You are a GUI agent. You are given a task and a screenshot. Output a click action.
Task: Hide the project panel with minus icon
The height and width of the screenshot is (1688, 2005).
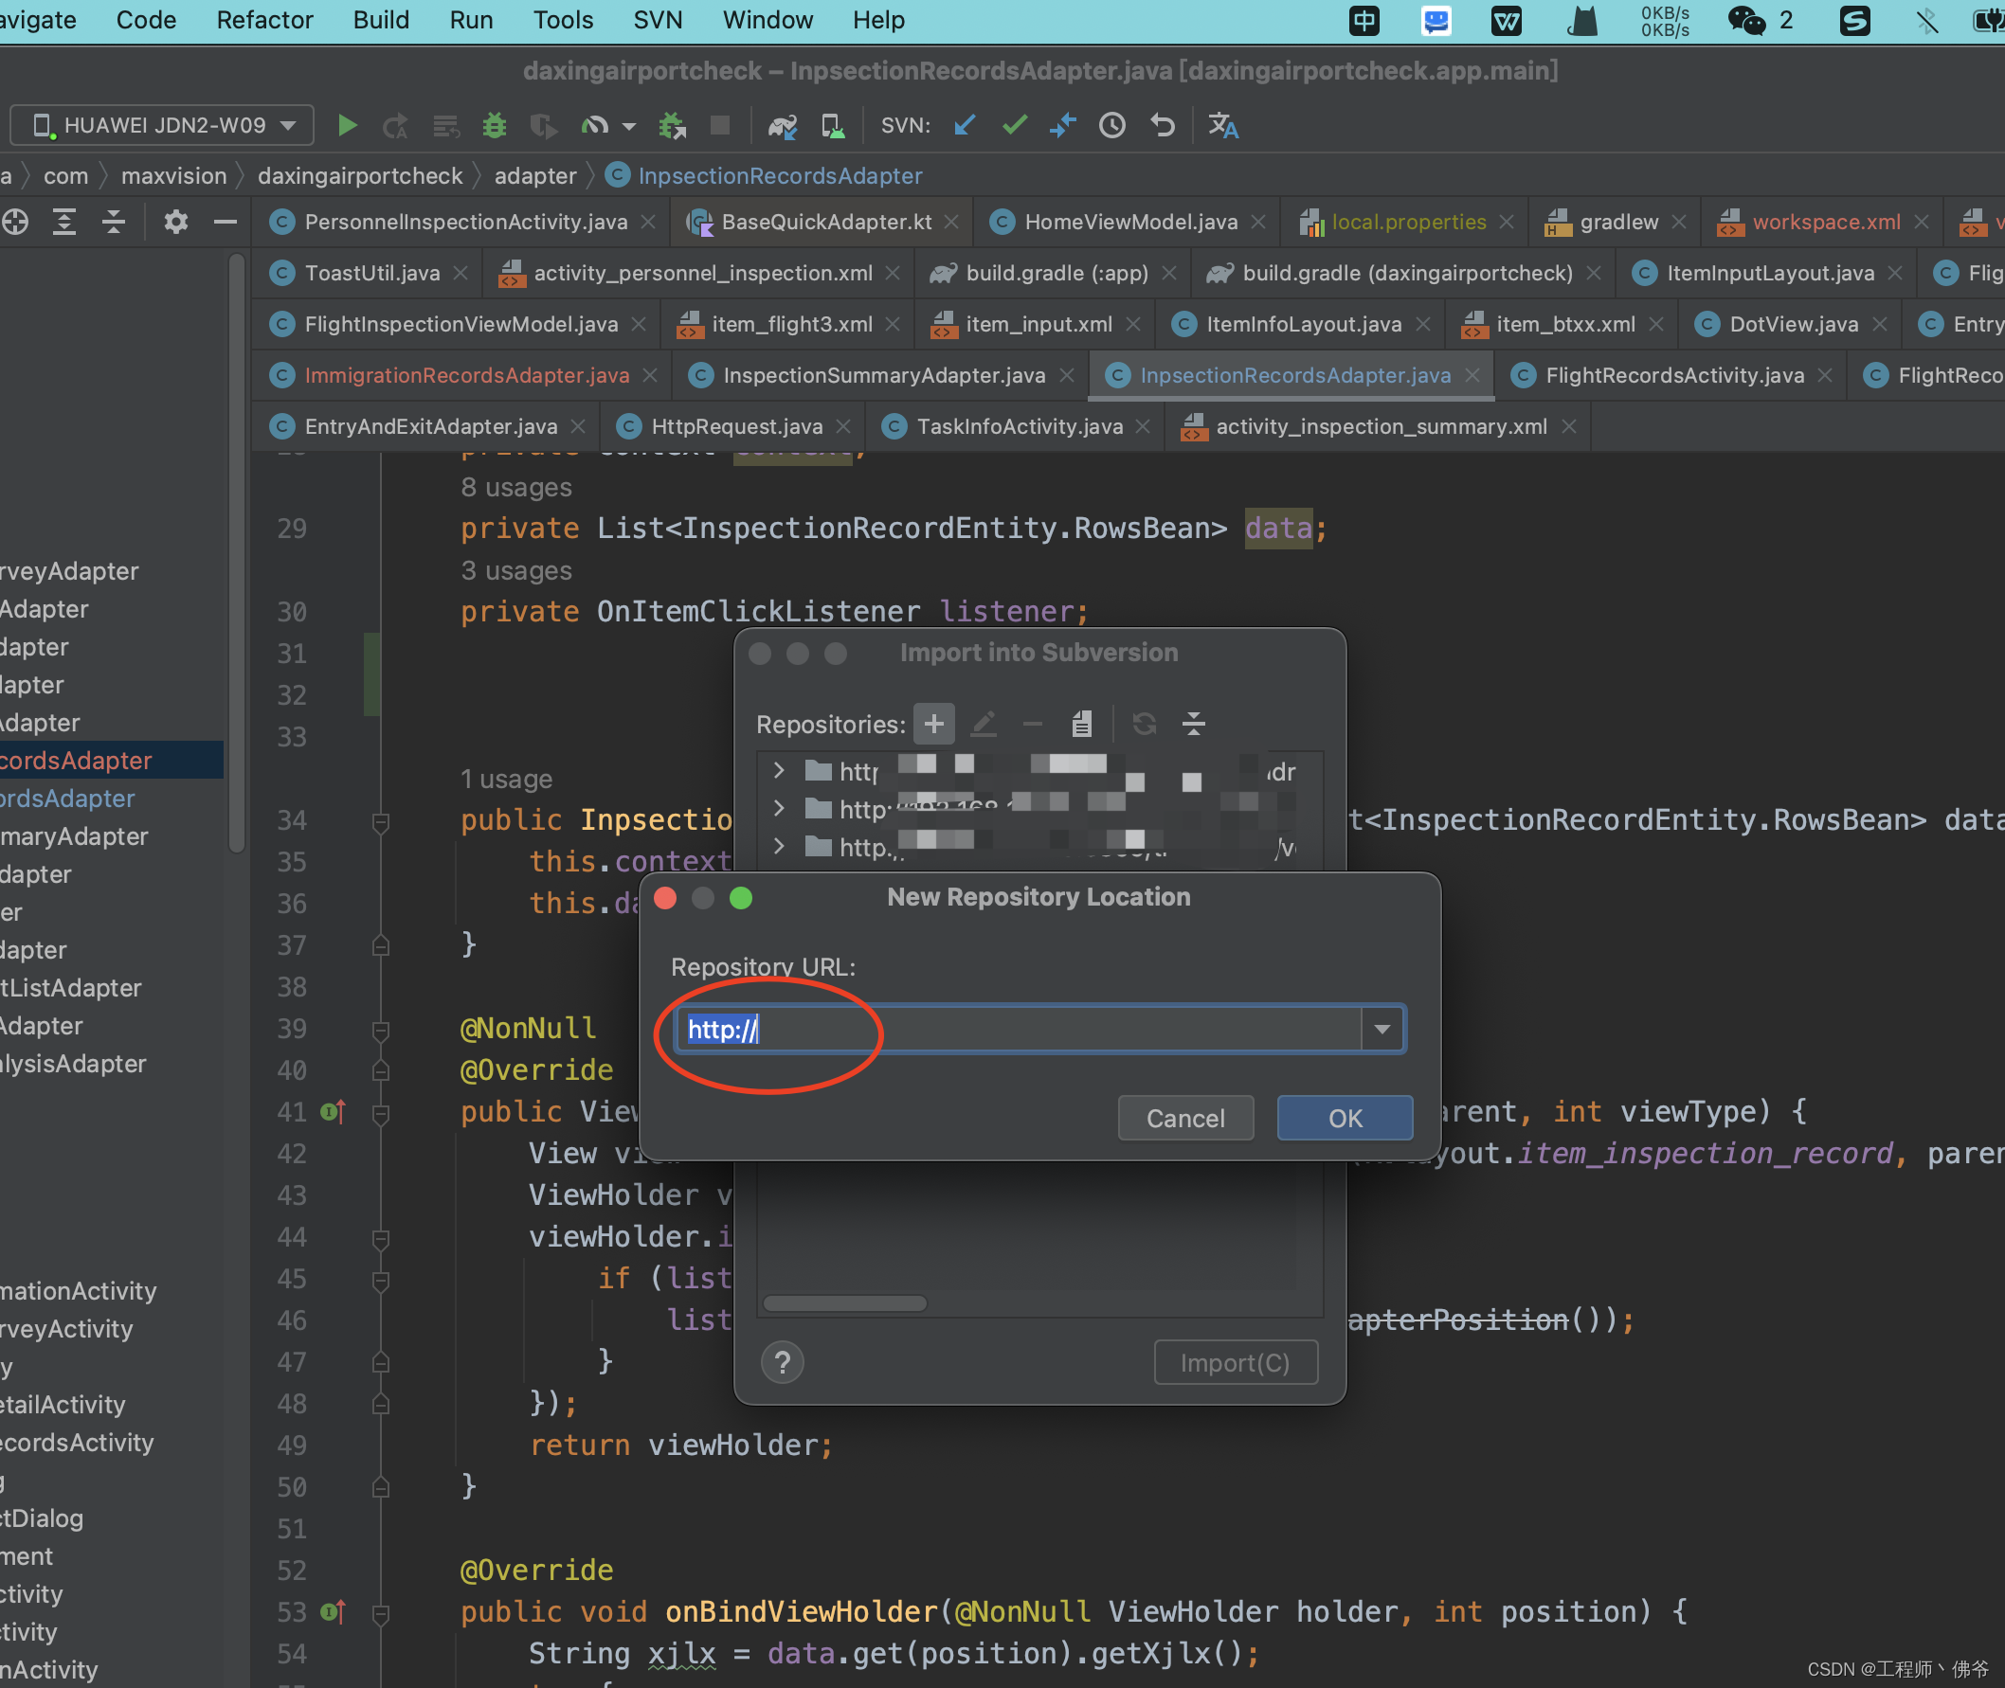pyautogui.click(x=225, y=222)
